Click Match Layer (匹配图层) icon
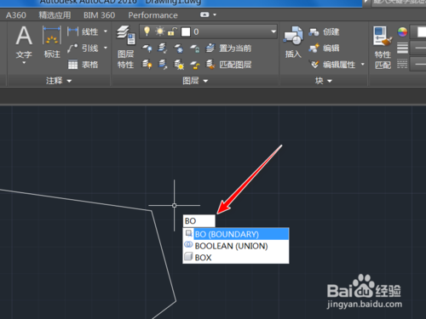 coord(210,65)
